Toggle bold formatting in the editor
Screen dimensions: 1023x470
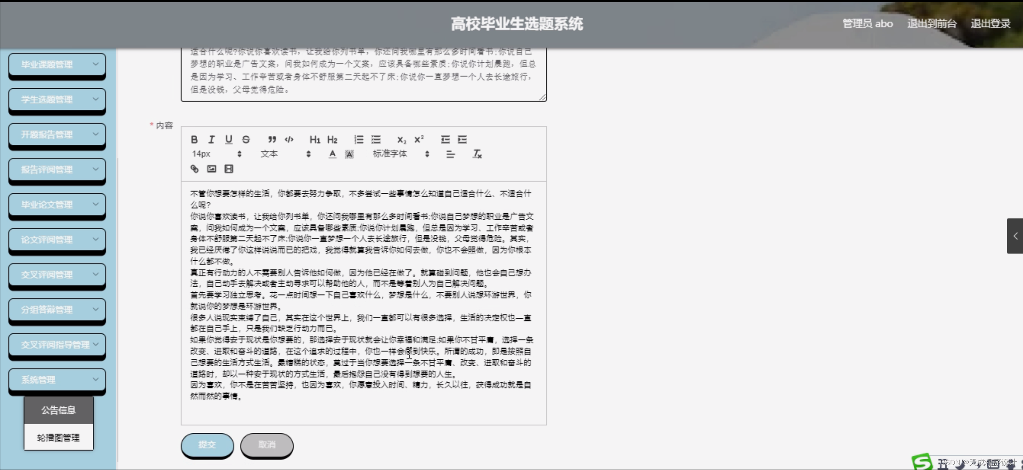(x=194, y=139)
